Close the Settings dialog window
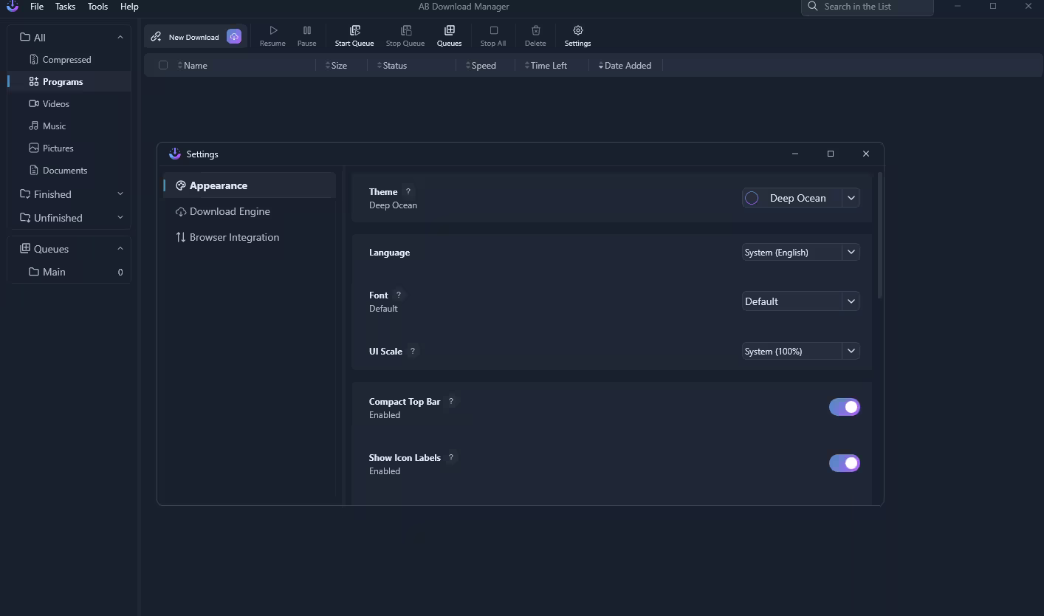The height and width of the screenshot is (616, 1044). (x=866, y=154)
